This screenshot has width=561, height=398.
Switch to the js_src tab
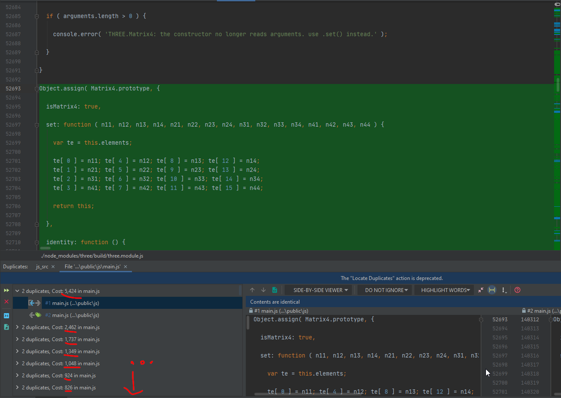tap(42, 267)
